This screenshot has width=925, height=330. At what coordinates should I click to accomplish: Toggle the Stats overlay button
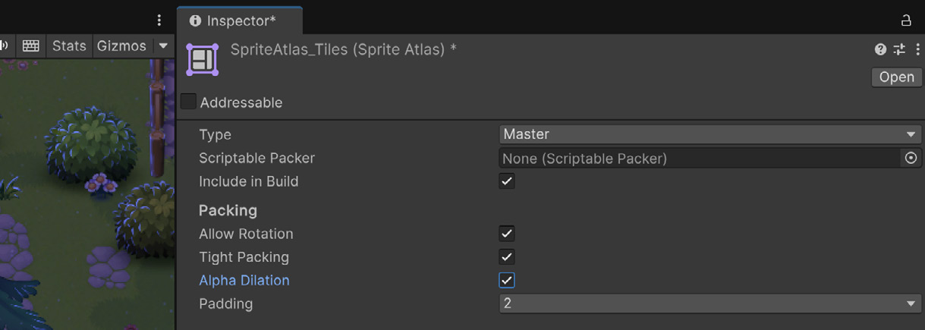click(x=69, y=46)
